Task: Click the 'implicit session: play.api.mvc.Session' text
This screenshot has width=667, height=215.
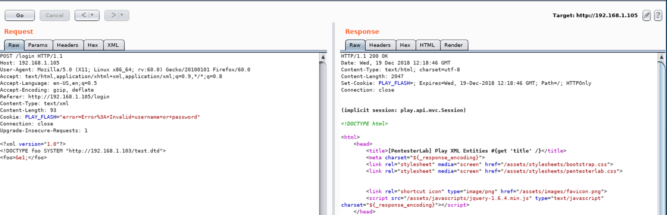Action: click(x=403, y=110)
